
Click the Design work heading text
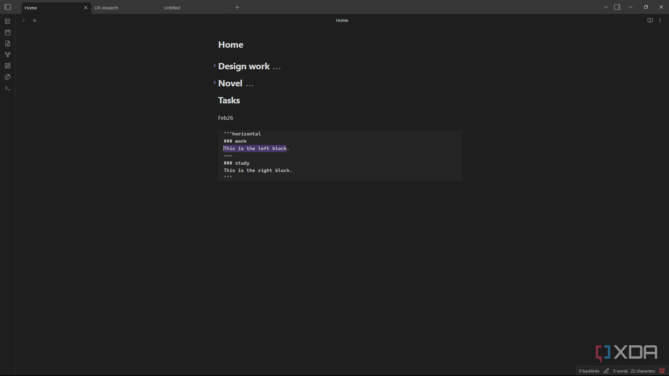tap(244, 66)
